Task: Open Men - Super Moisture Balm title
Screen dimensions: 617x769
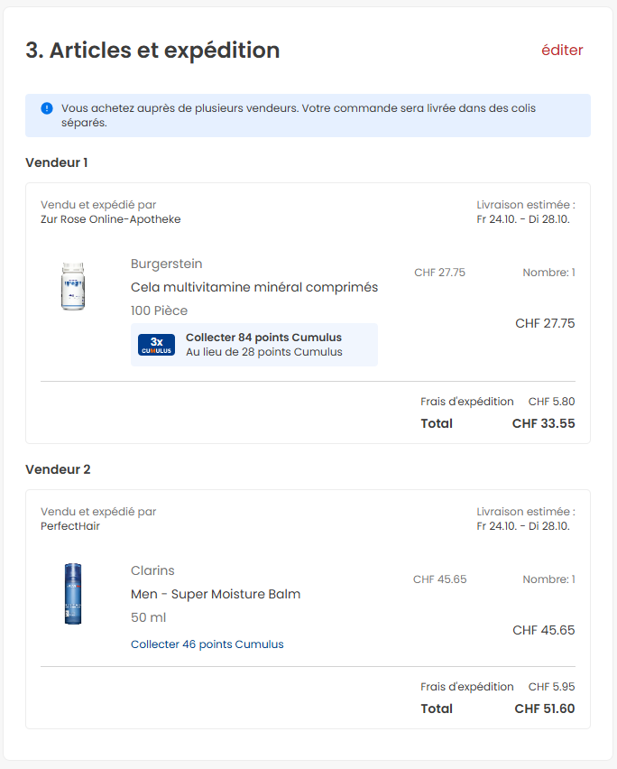Action: [216, 594]
